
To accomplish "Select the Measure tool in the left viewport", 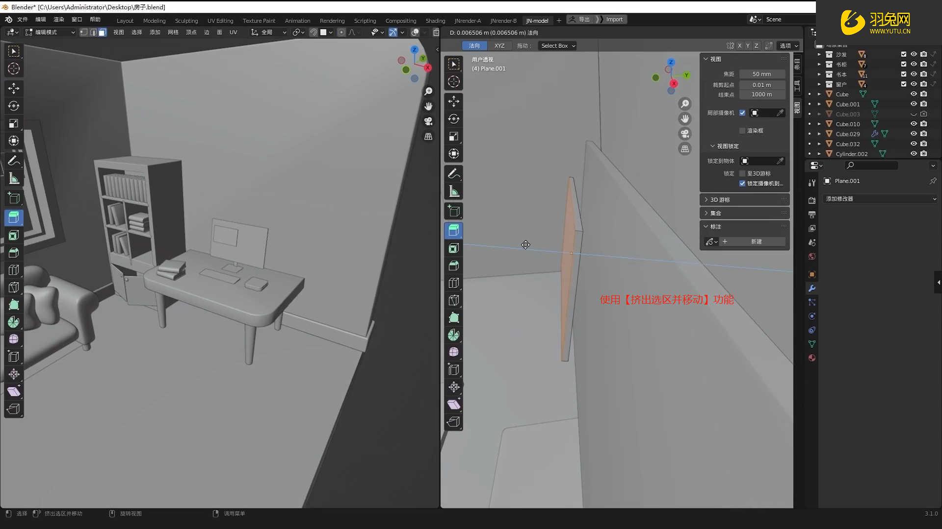I will tap(14, 178).
